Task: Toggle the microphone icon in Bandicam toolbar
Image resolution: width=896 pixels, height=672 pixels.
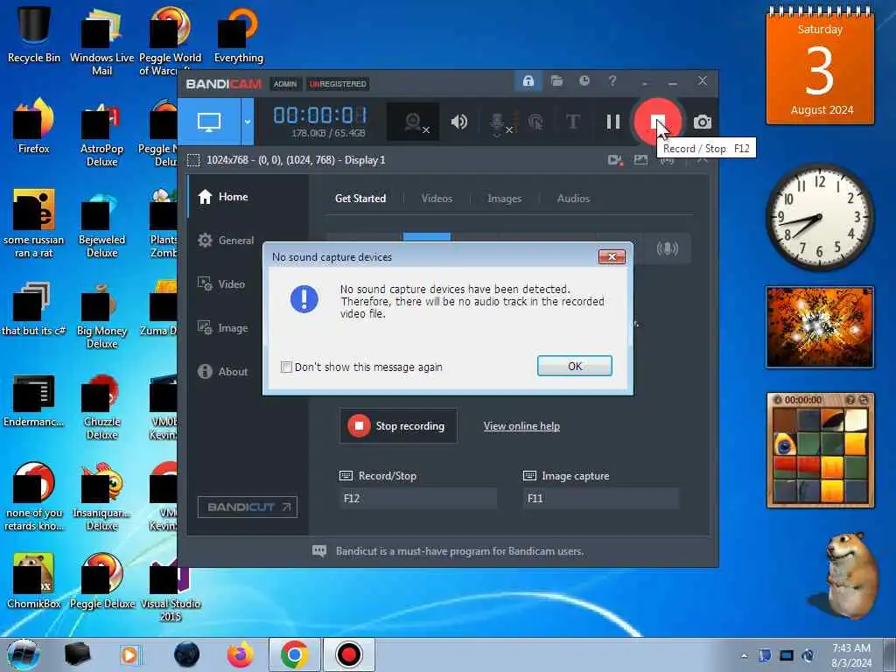Action: click(498, 122)
